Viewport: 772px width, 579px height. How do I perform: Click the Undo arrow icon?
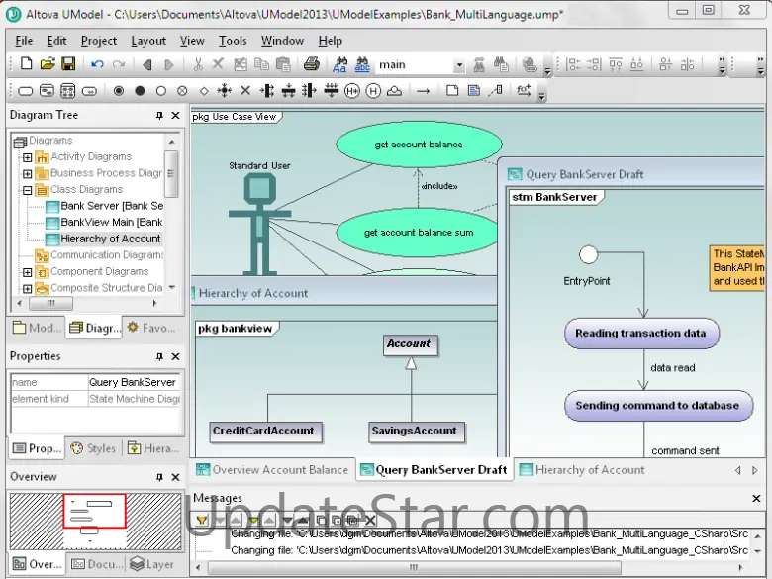click(x=96, y=64)
